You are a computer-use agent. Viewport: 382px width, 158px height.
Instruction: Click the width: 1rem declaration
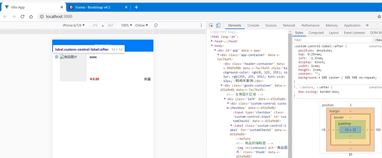click(x=309, y=66)
